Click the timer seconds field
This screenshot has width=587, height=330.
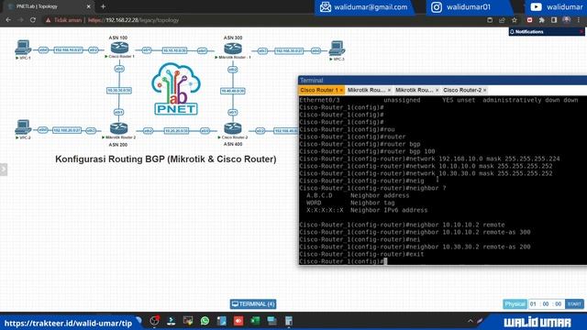coord(559,303)
